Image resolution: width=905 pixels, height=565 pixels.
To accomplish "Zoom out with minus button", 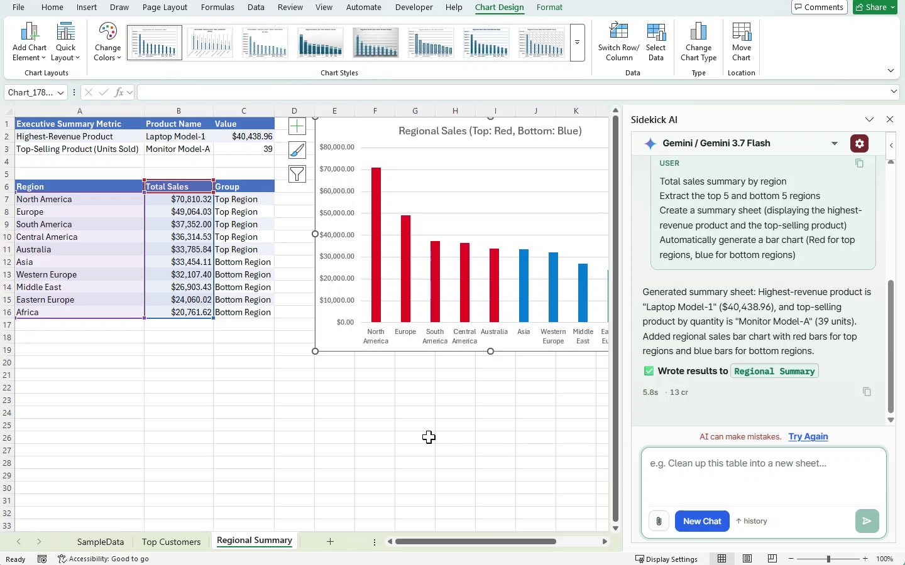I will pos(791,559).
